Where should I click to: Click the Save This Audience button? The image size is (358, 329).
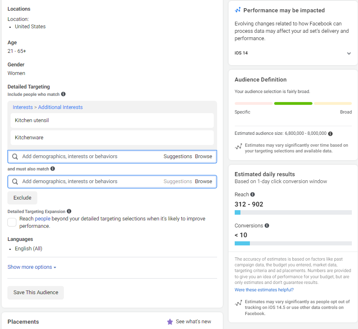pos(36,293)
